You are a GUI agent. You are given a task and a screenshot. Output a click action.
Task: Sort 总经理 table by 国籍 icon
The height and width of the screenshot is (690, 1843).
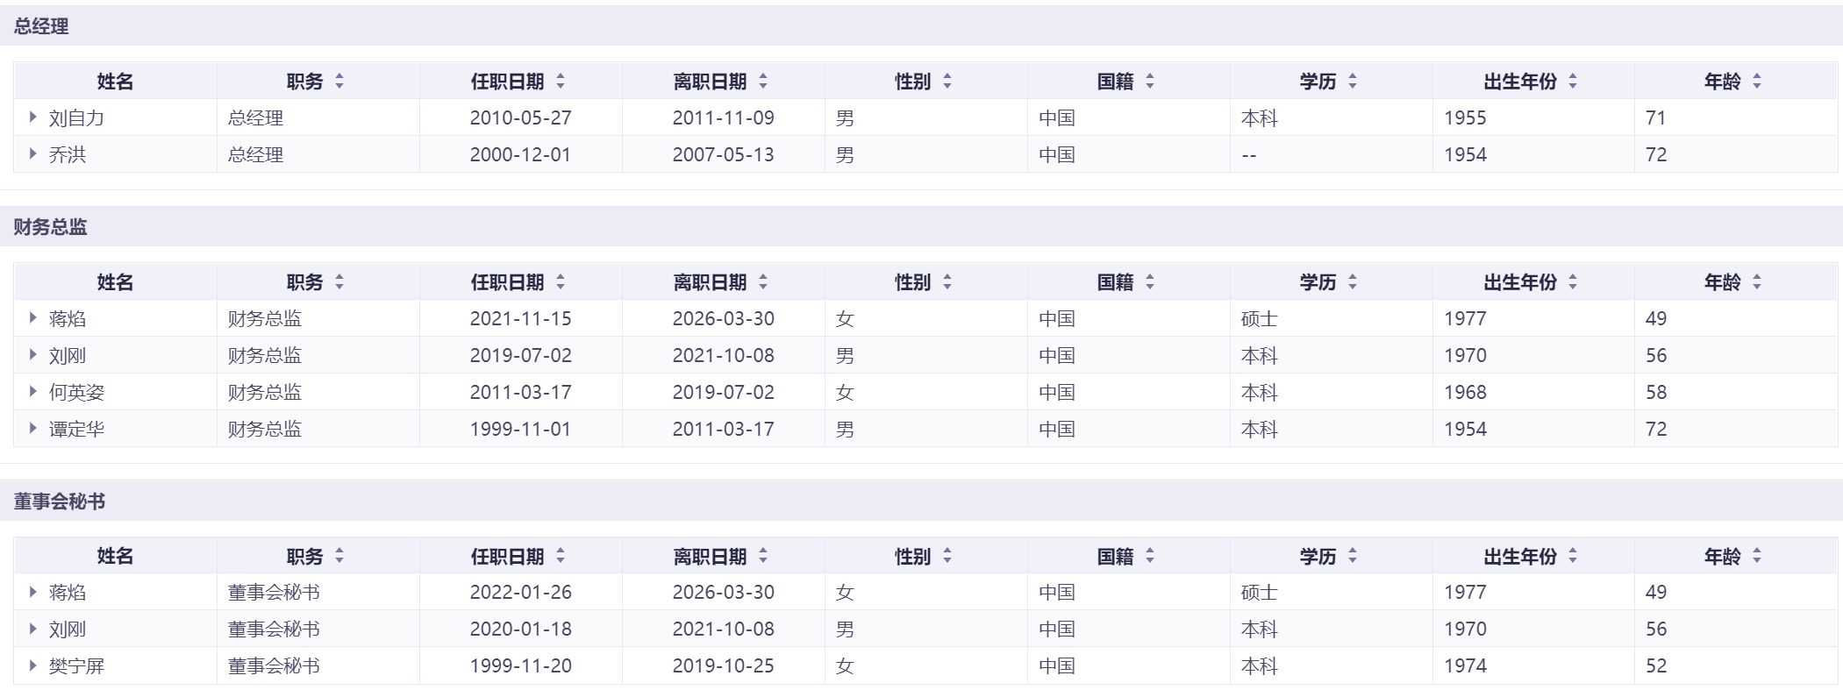(1150, 82)
